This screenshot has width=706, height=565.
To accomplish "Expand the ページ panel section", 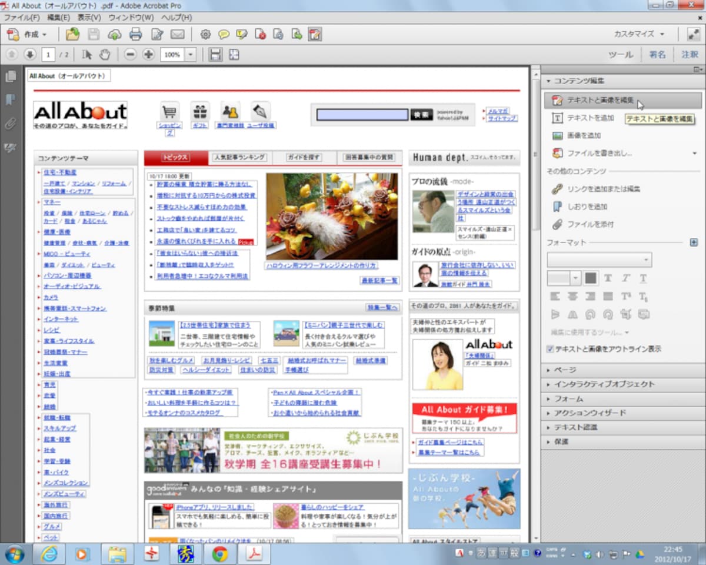I will 622,370.
